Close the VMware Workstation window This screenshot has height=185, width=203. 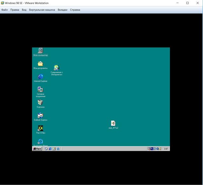[198, 3]
